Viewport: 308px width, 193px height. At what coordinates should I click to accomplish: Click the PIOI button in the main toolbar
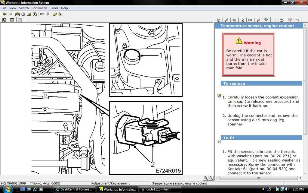point(42,14)
